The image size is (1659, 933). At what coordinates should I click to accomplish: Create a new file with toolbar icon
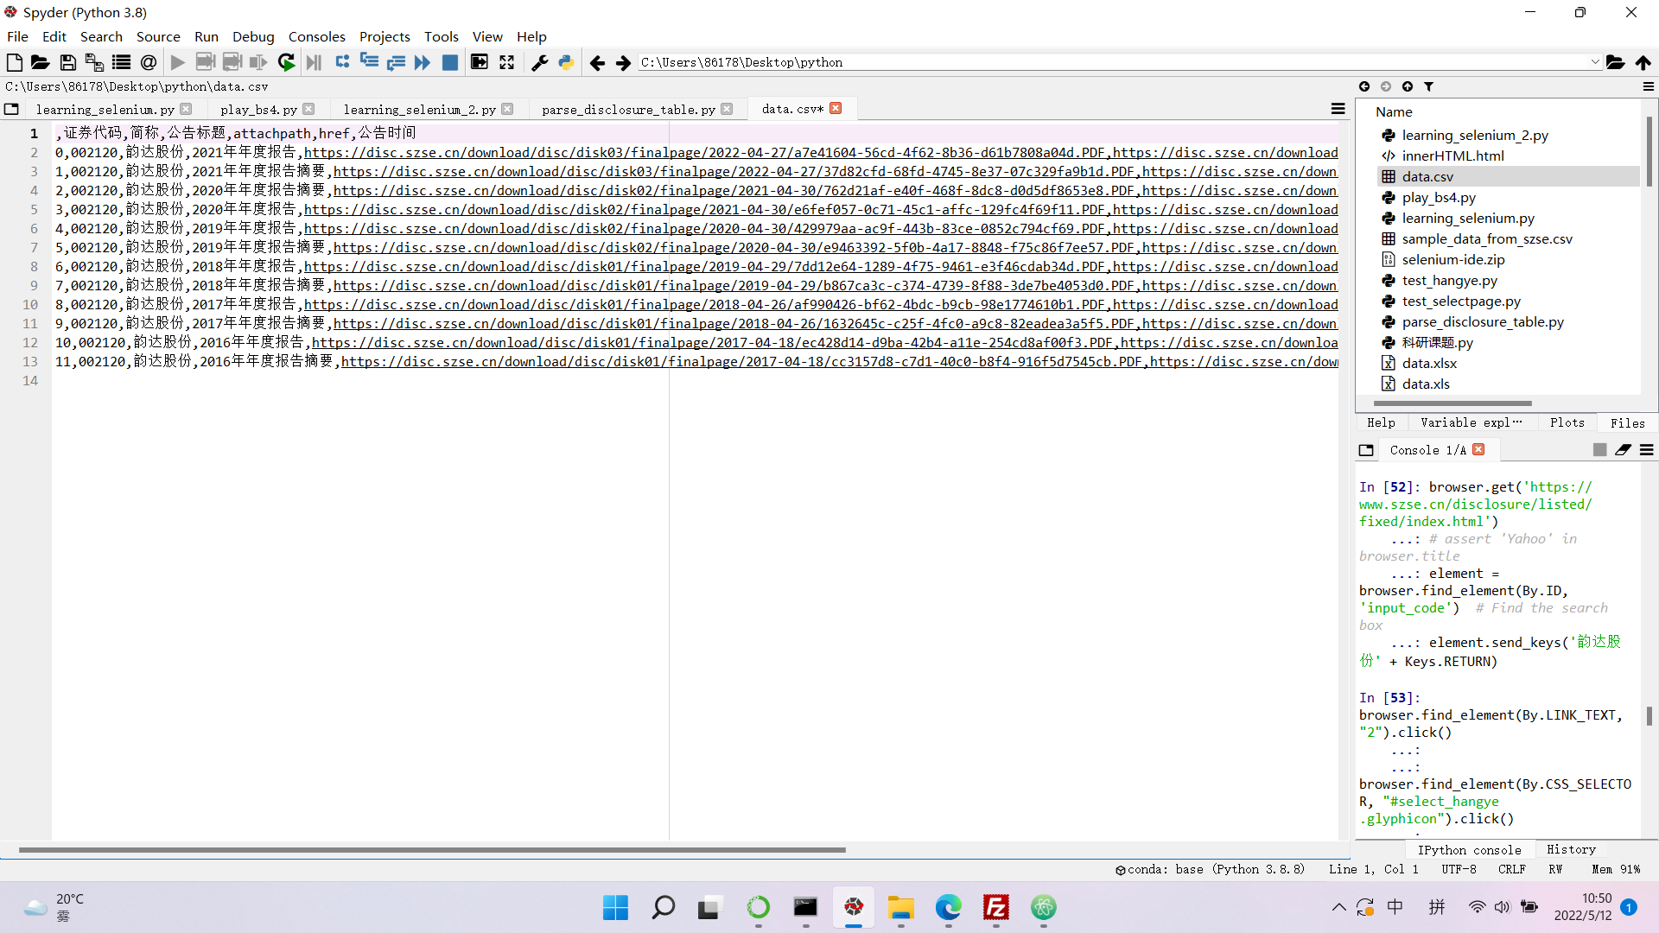[14, 62]
